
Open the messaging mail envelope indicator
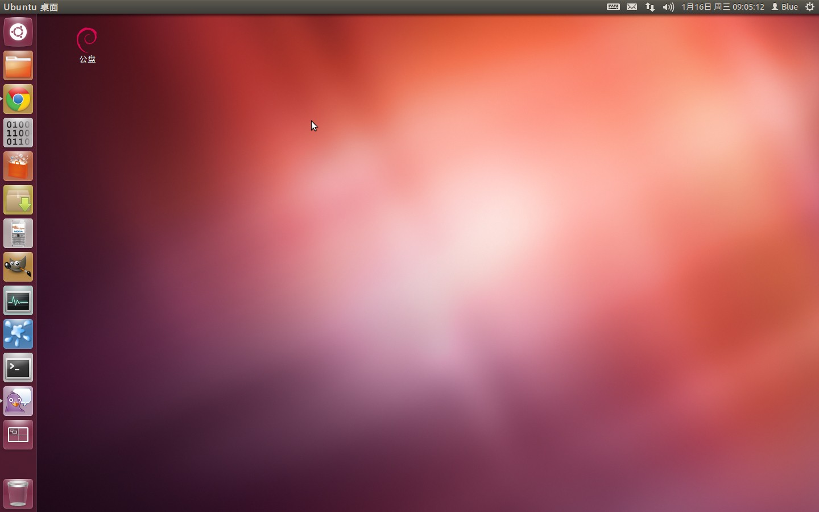click(x=632, y=7)
